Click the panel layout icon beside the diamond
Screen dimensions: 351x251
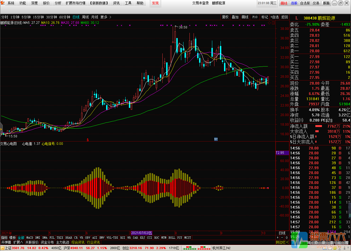pyautogui.click(x=273, y=23)
